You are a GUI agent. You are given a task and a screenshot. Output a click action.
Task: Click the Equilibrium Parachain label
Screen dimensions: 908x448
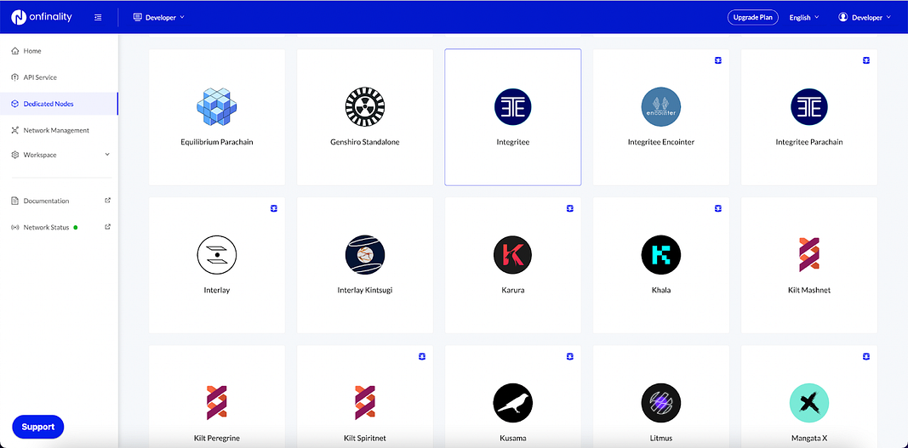point(217,142)
